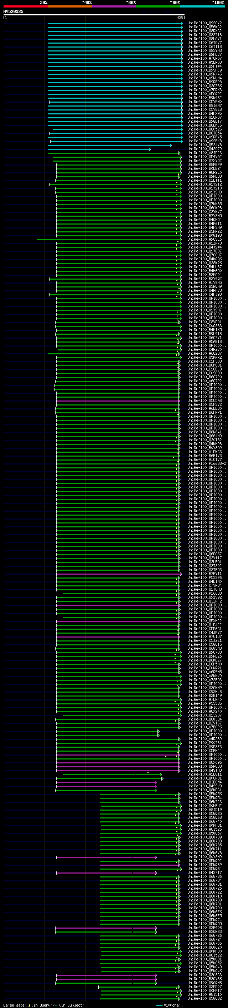Screen dimensions: 228x1008
Task: Select the UniRef100_O80526 label
Action: point(204,129)
